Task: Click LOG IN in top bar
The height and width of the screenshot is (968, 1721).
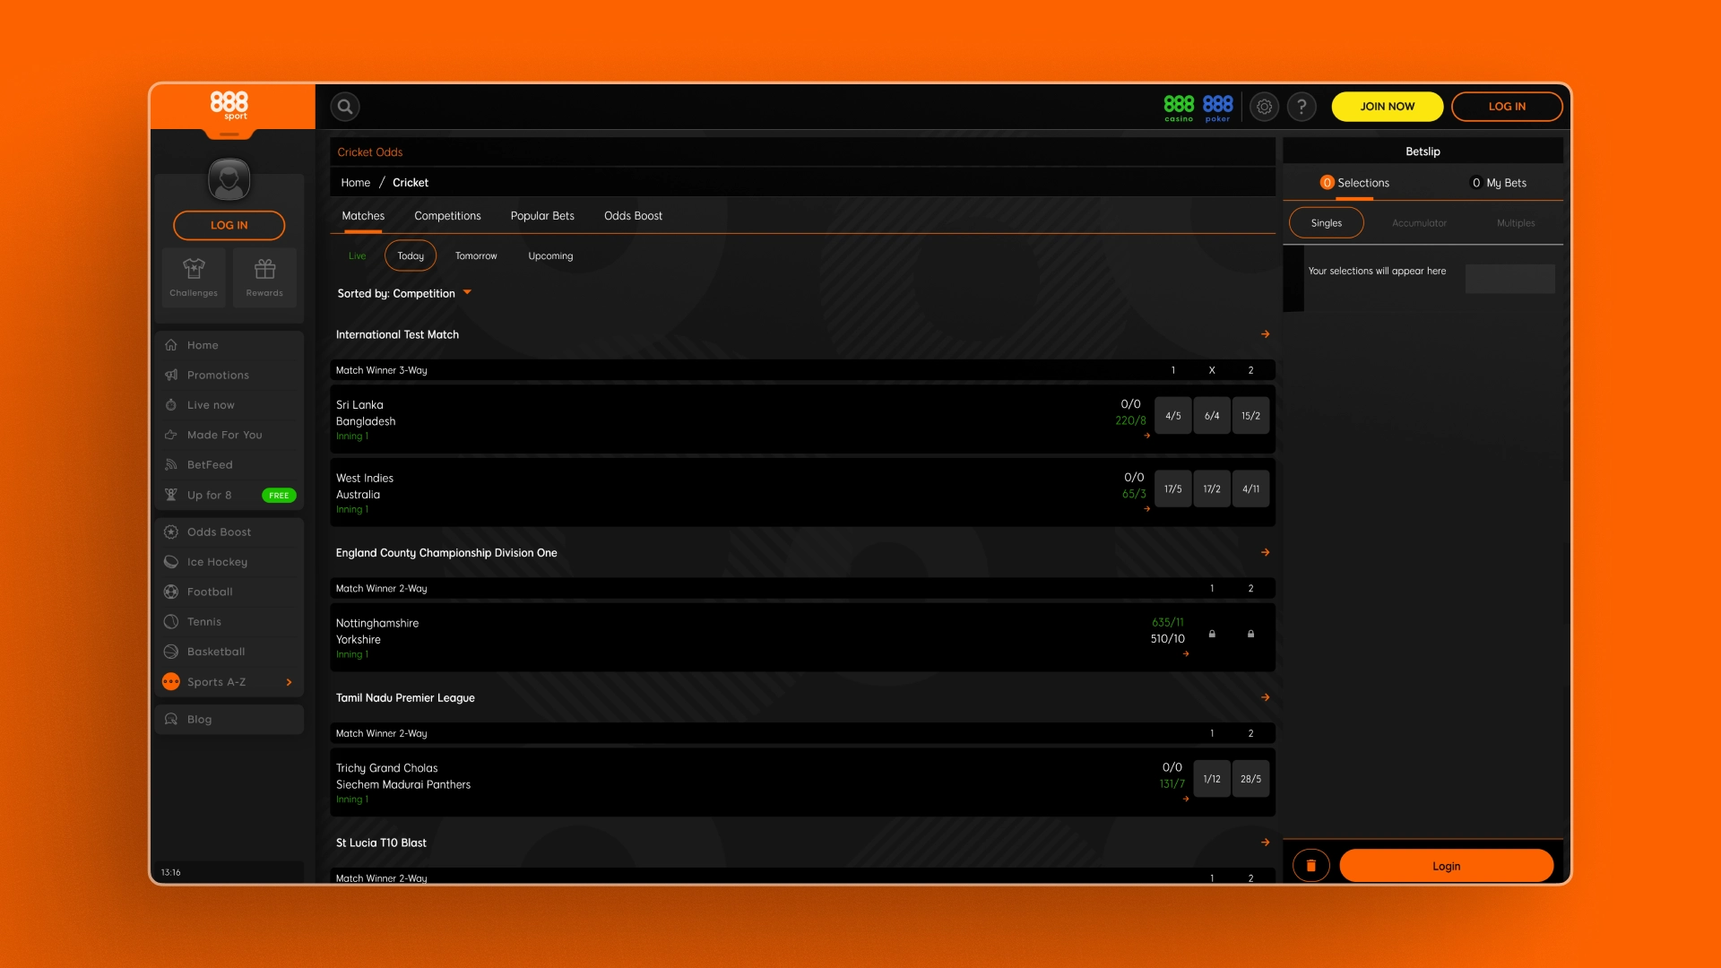Action: 1507,107
